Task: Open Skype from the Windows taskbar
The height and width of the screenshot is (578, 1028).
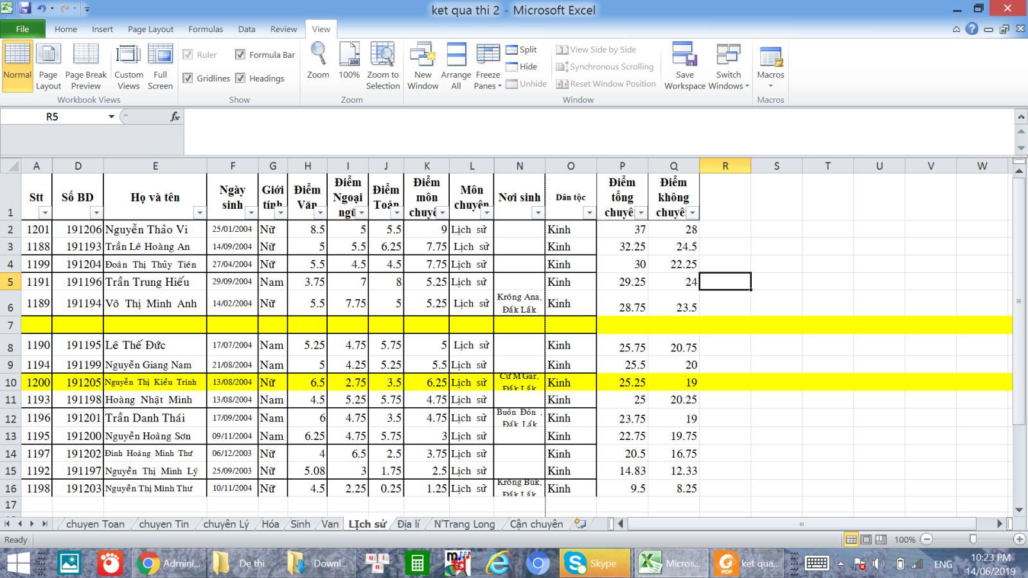Action: pos(592,563)
